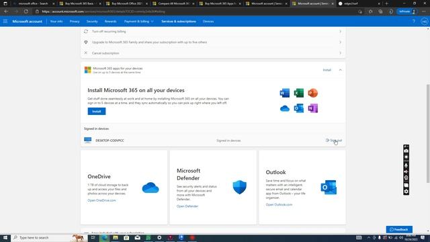The height and width of the screenshot is (242, 430).
Task: Open the Cancel subscription row arrow
Action: pyautogui.click(x=341, y=53)
